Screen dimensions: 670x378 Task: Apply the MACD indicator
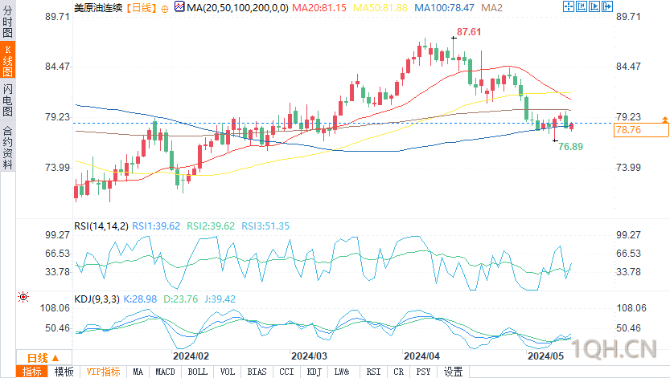(x=166, y=372)
